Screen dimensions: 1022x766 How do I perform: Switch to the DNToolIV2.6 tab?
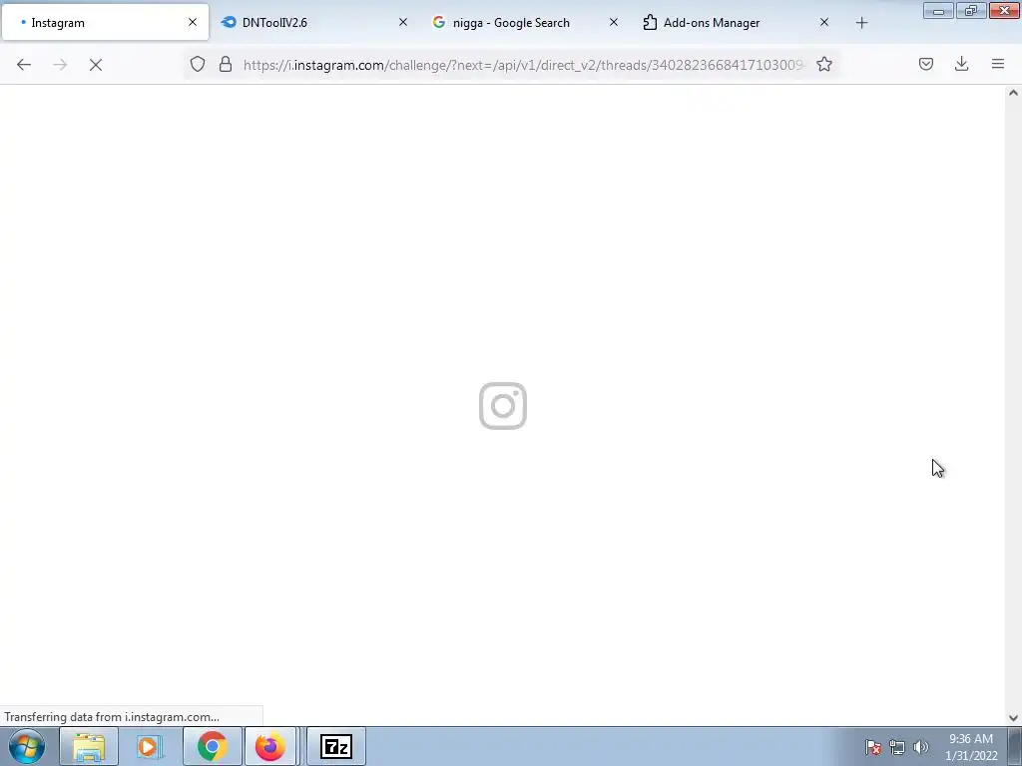(314, 23)
